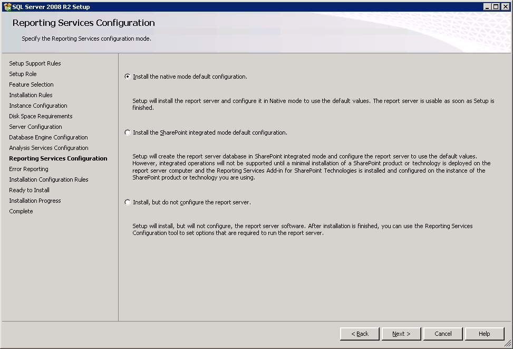This screenshot has width=513, height=349.
Task: Click 'Instance Configuration' step in sidebar
Action: tap(38, 106)
